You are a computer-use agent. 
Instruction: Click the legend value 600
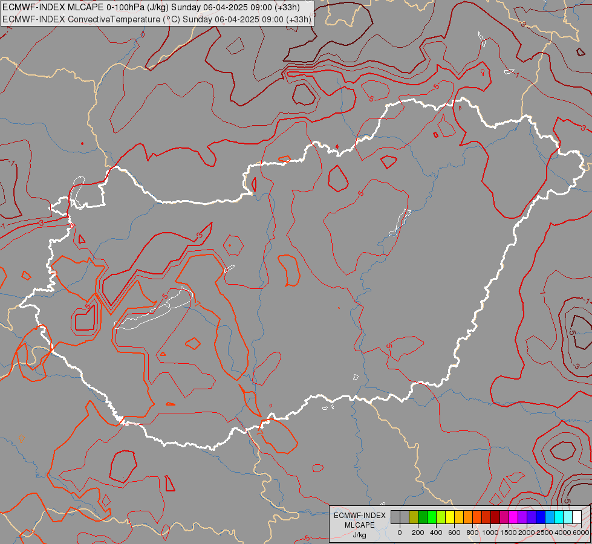[x=455, y=533]
